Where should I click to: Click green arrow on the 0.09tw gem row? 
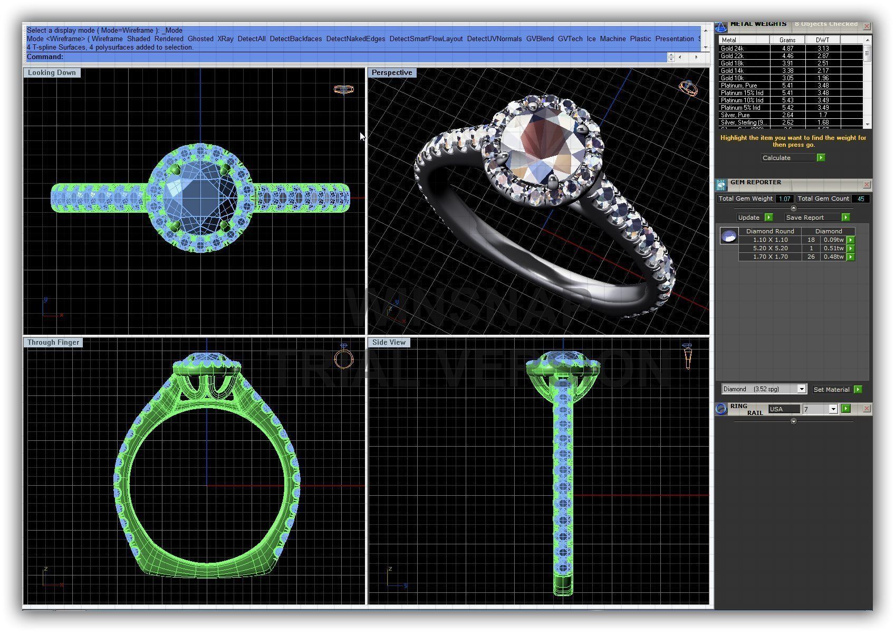coord(850,240)
